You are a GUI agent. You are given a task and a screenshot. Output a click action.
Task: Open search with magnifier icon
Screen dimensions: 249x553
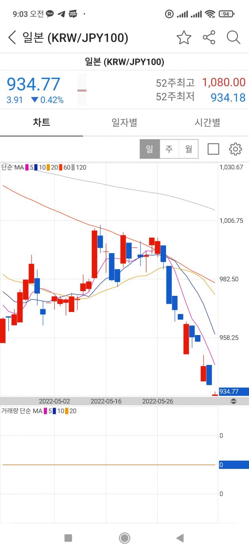tap(234, 38)
